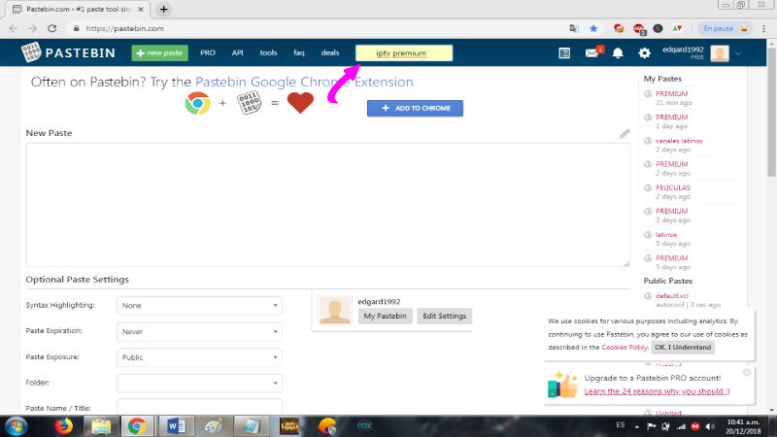This screenshot has width=777, height=437.
Task: Click the Edit Settings button
Action: pos(445,317)
